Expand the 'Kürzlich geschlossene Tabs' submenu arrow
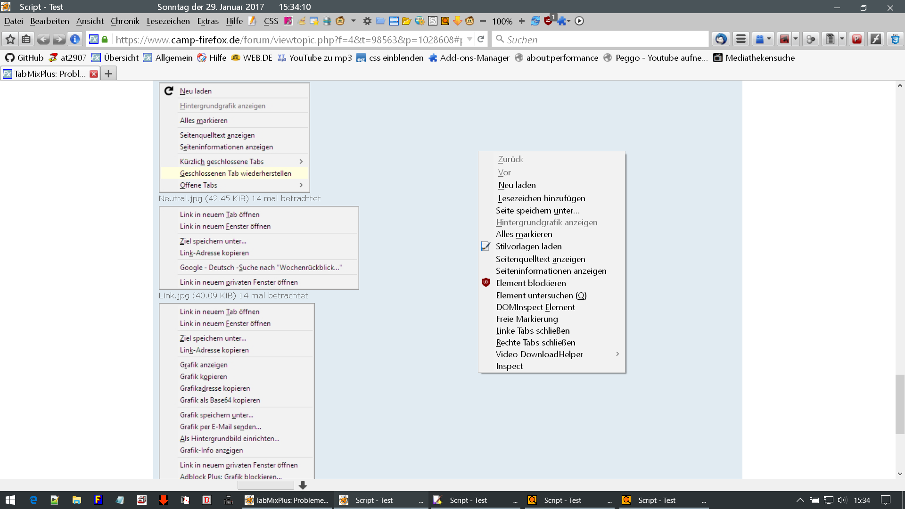The width and height of the screenshot is (905, 509). [x=301, y=162]
